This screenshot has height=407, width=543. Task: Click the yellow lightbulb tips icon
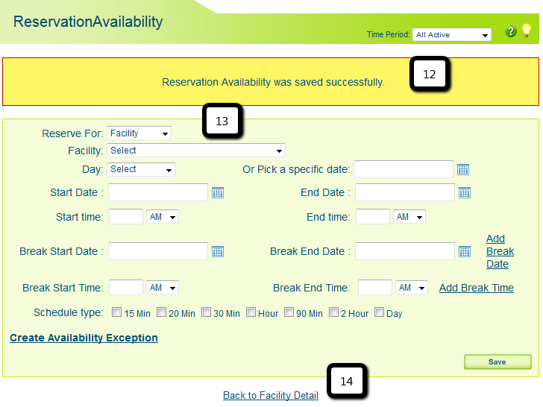(x=527, y=31)
